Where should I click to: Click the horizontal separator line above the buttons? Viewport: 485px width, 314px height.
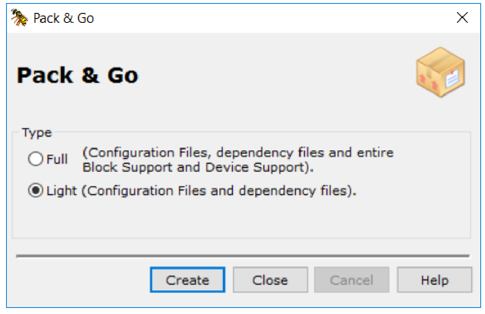[x=242, y=256]
